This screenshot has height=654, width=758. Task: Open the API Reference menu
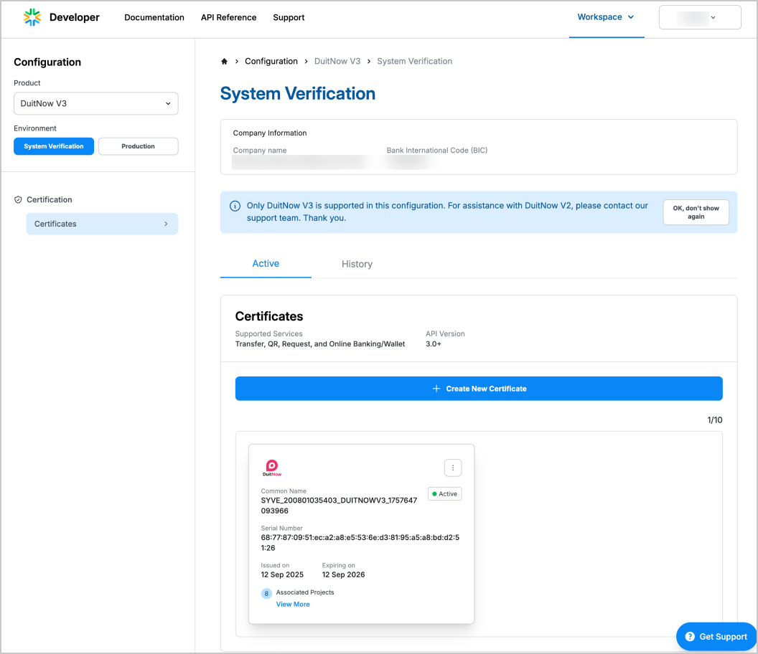tap(228, 18)
